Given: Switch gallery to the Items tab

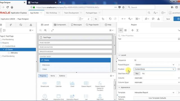Looking at the screenshot, I should pos(53,76).
